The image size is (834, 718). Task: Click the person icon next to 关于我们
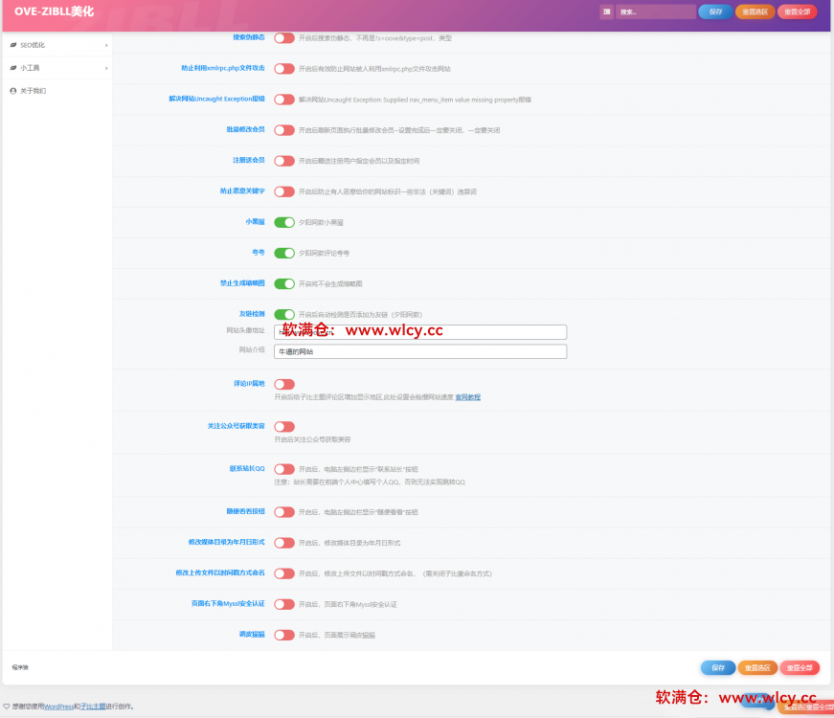[12, 91]
